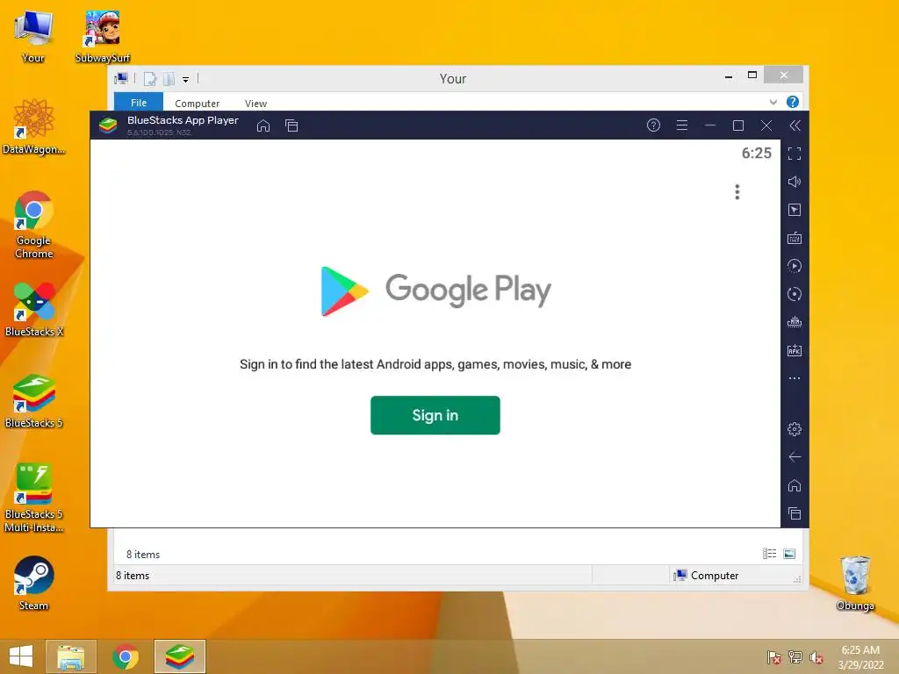Open BlueStacks hamburger menu
Viewport: 899px width, 674px height.
point(681,125)
